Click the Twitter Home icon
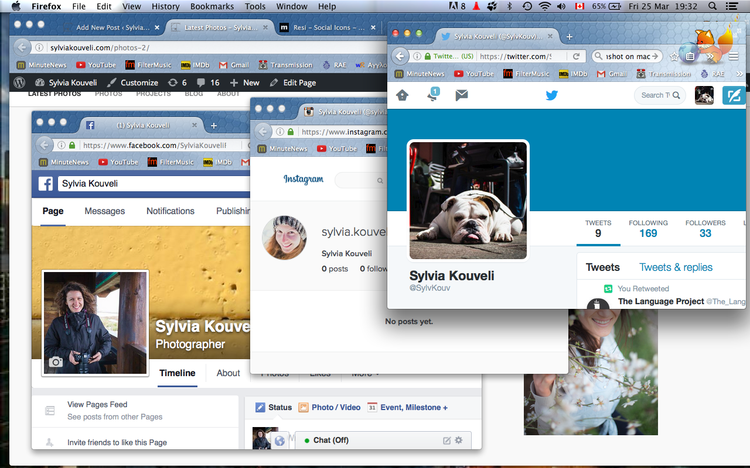This screenshot has height=468, width=750. 402,95
